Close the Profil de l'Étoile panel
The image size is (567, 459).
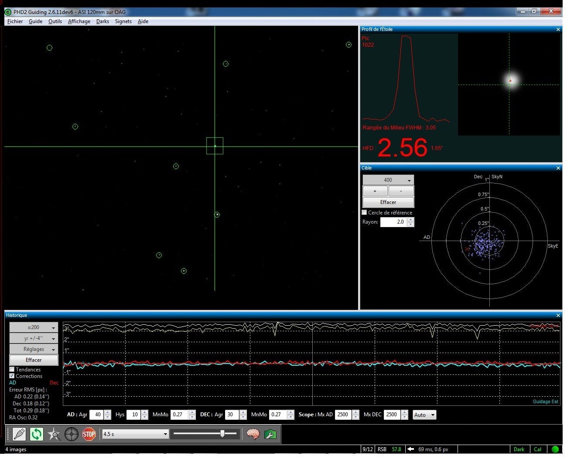(558, 30)
